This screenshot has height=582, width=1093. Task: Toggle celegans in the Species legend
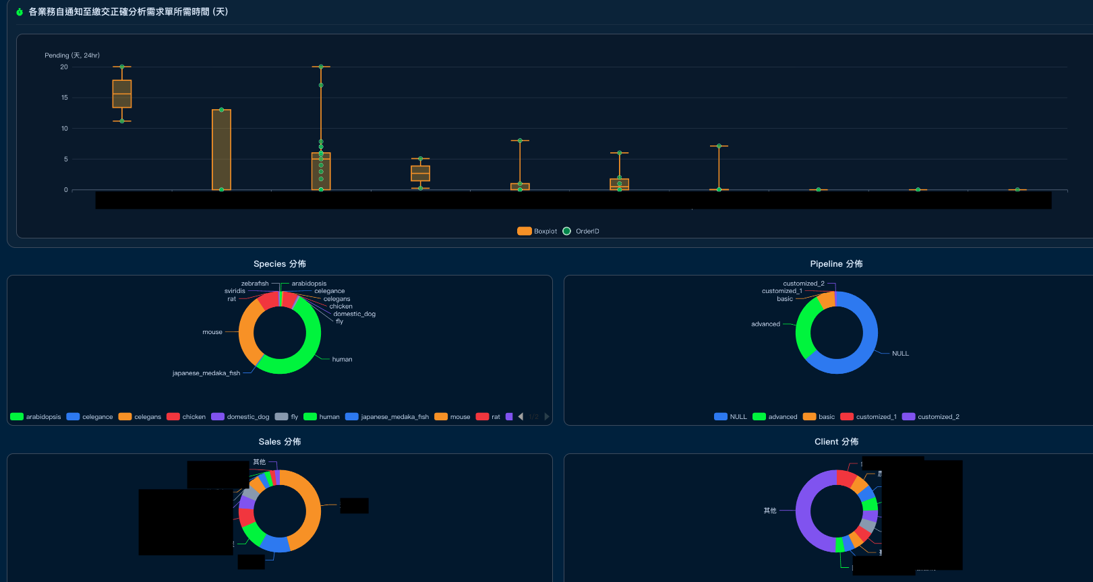[140, 417]
